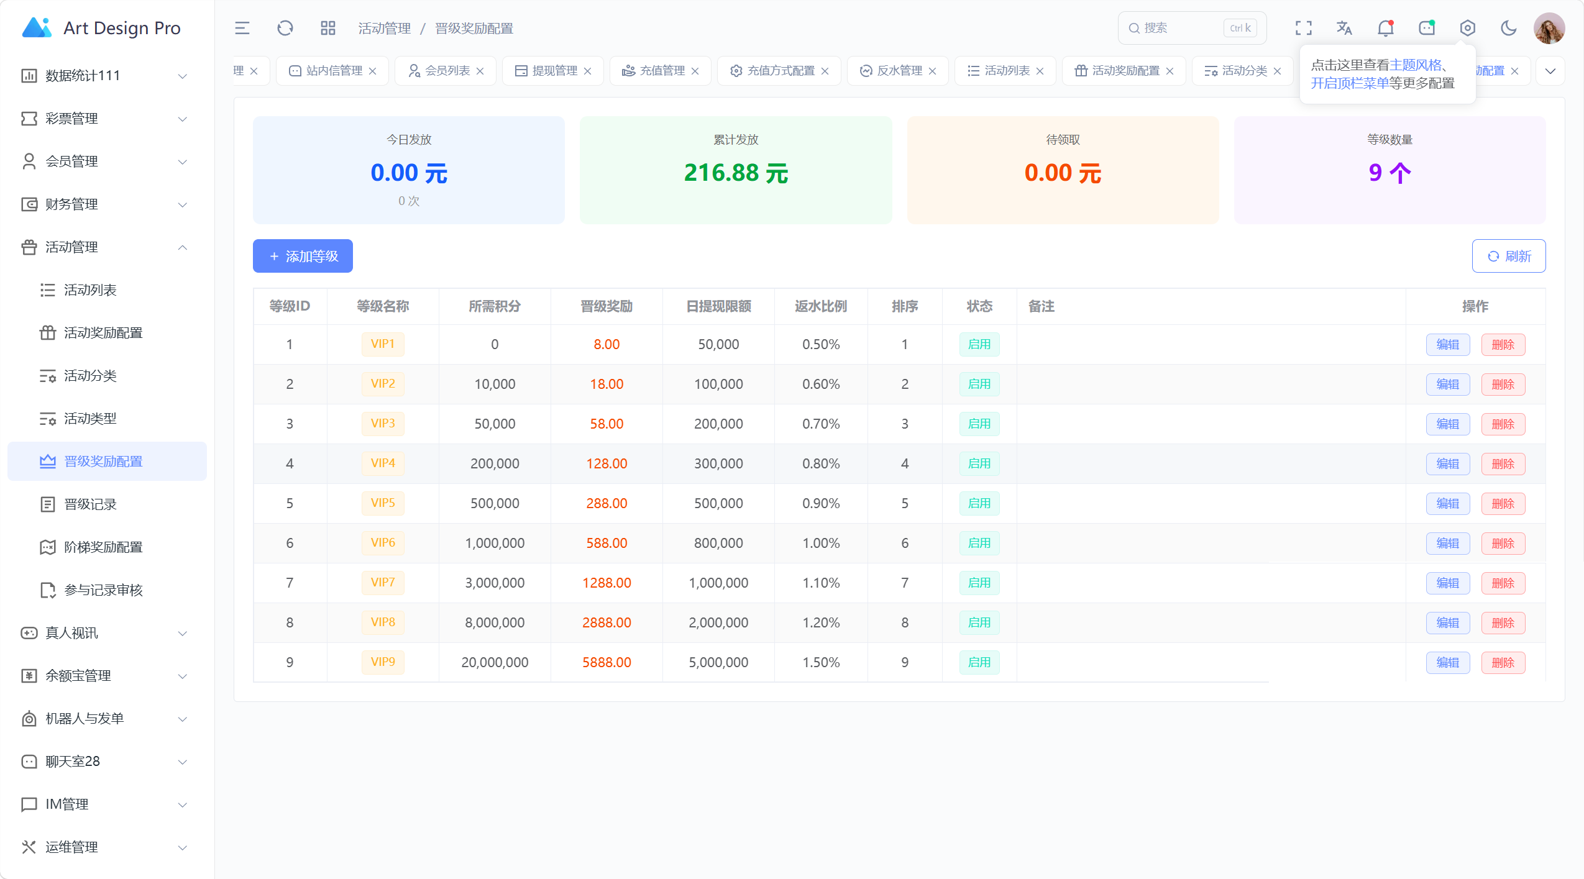This screenshot has width=1584, height=879.
Task: Open the tabs dropdown chevron at right
Action: (1550, 71)
